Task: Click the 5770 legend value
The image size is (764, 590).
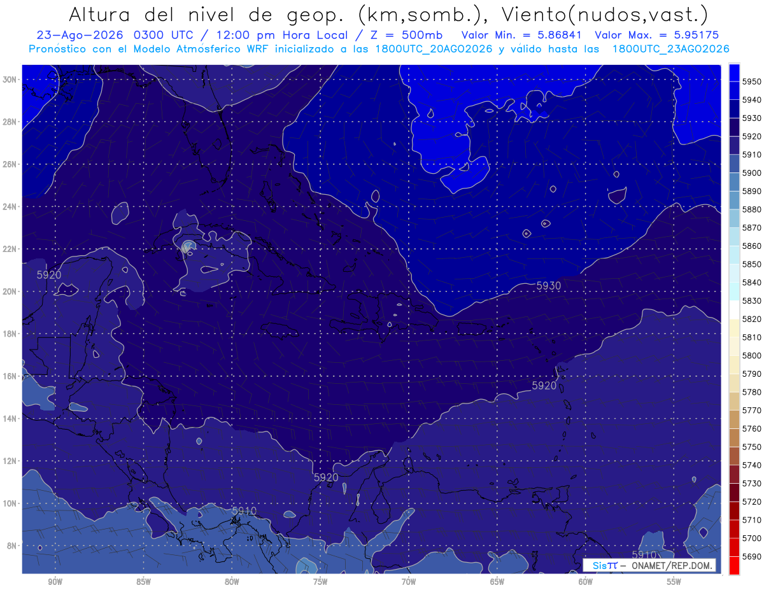Action: tap(751, 411)
